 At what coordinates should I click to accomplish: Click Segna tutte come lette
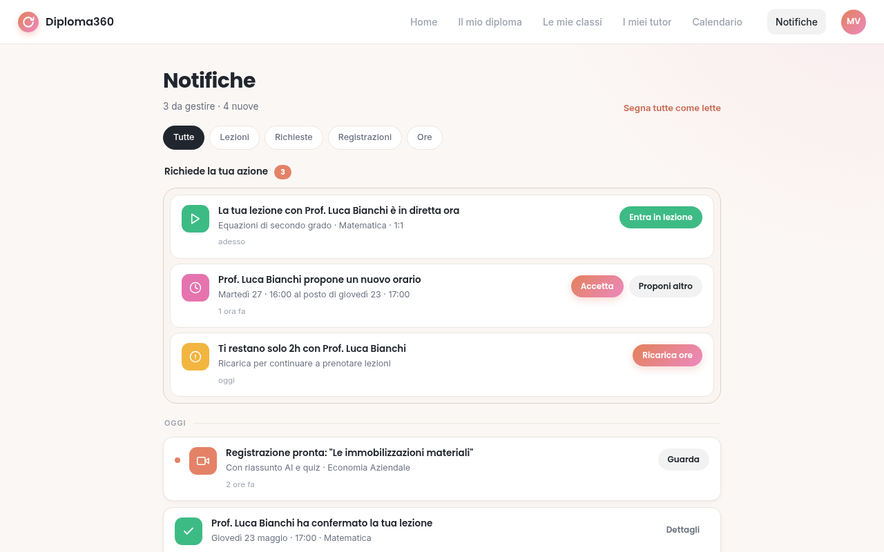672,108
